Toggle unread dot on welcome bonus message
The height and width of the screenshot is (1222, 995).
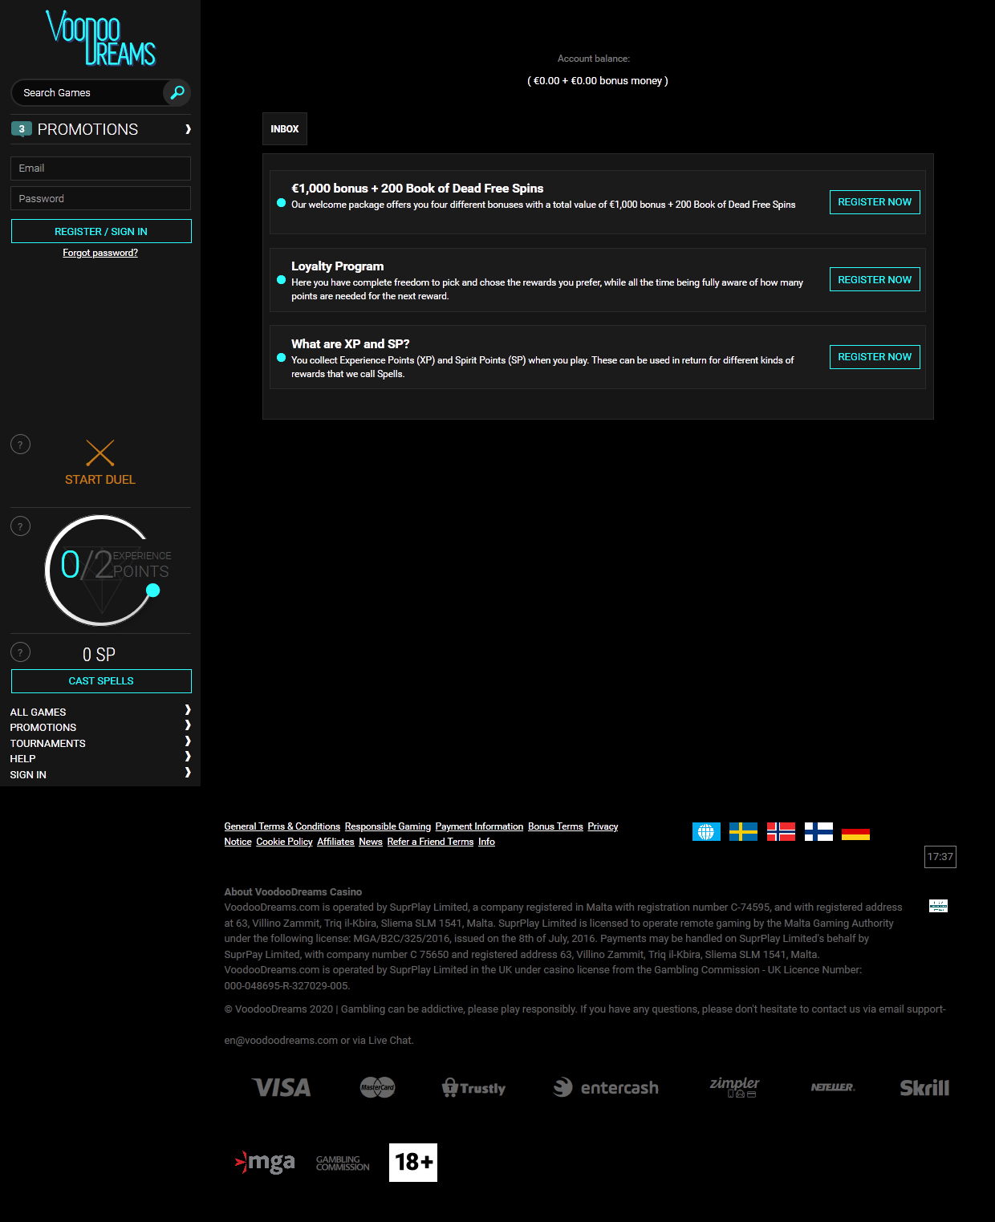[281, 203]
